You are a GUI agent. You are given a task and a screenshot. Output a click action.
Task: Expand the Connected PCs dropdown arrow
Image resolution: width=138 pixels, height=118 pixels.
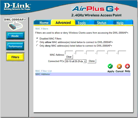[x=85, y=61]
